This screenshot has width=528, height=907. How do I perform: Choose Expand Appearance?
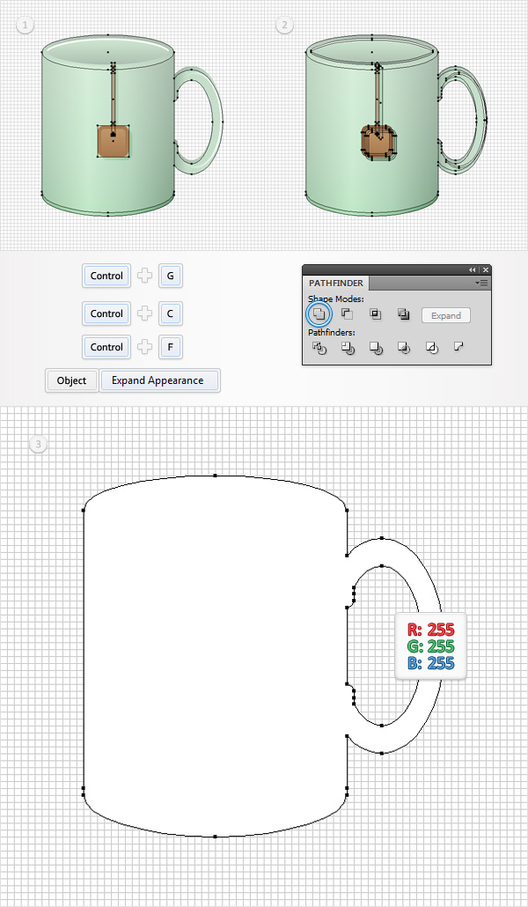coord(159,380)
